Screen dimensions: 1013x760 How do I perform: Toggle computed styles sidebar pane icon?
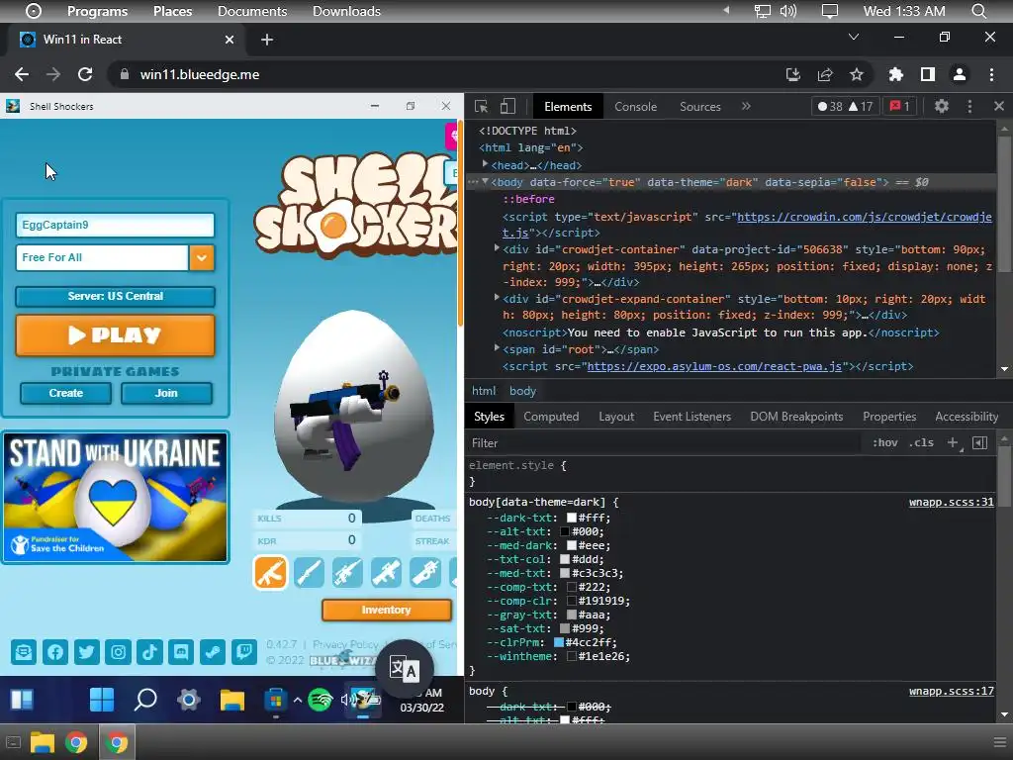pos(979,442)
